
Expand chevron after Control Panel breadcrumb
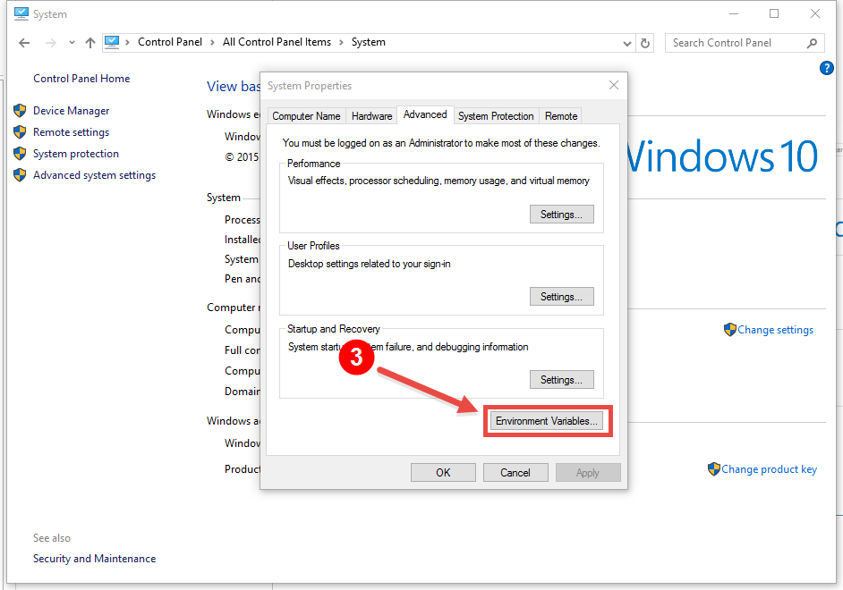click(x=212, y=42)
